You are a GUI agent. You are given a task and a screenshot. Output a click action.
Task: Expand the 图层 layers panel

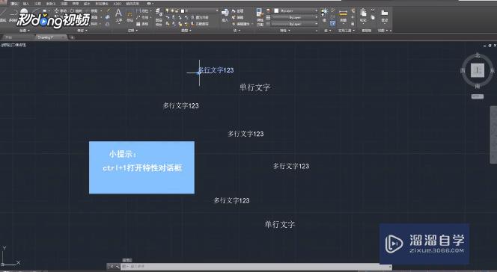pyautogui.click(x=186, y=31)
